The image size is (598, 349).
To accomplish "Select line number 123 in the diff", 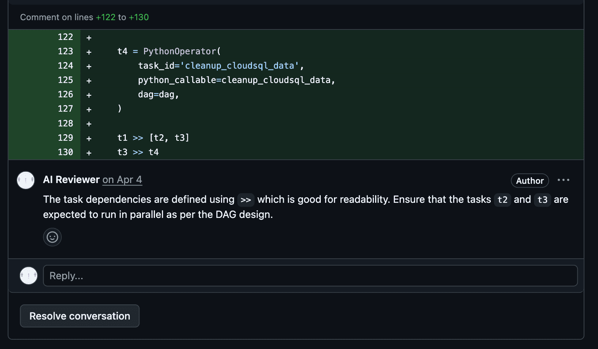I will tap(65, 52).
